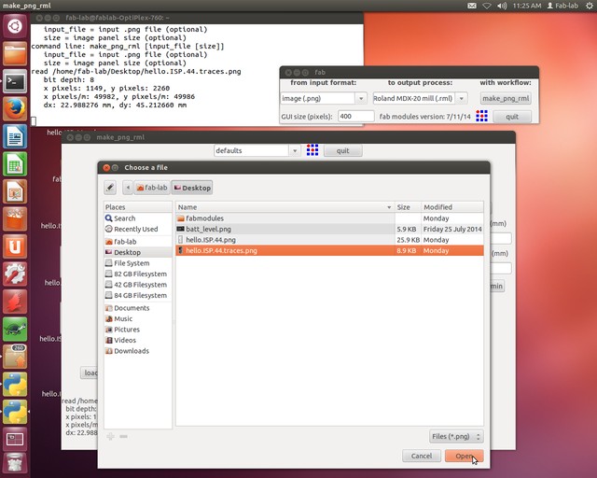The image size is (597, 478).
Task: Select hello.ISP.44.traces.png file
Action: pos(329,250)
